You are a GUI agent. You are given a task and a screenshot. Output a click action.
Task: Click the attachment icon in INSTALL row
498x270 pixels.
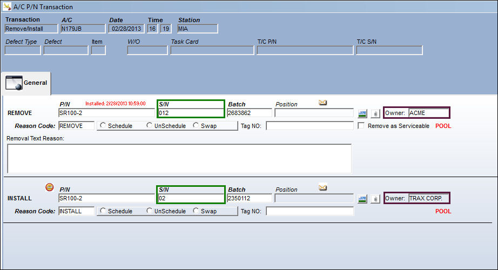[x=375, y=199]
